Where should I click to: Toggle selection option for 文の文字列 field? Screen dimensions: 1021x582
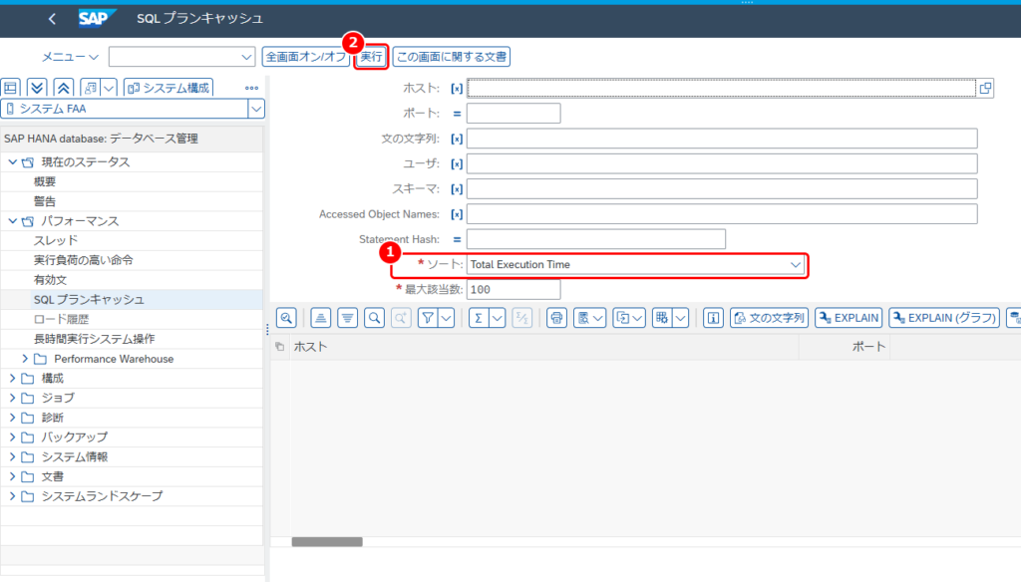[x=457, y=139]
